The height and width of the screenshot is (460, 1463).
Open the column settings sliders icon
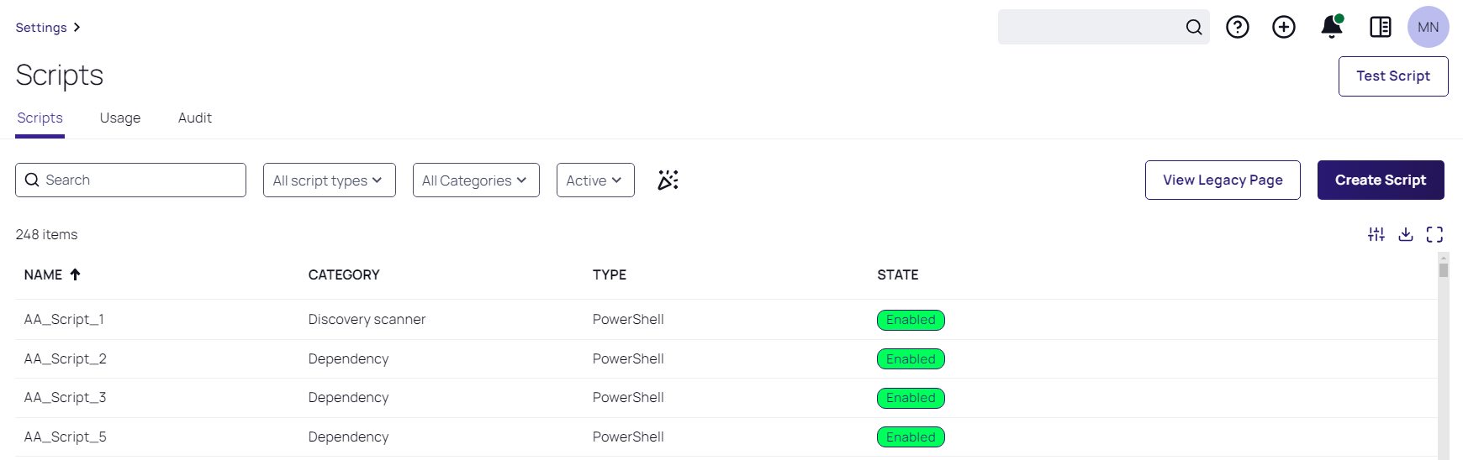(1376, 234)
